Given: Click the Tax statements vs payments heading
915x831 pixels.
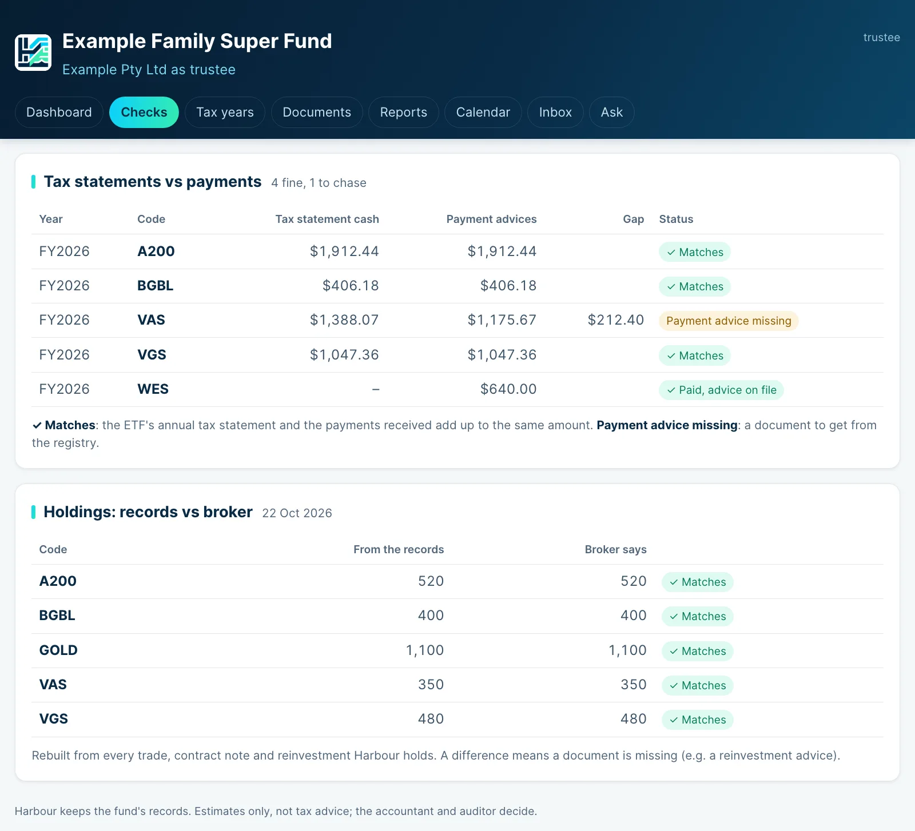Looking at the screenshot, I should pos(153,182).
